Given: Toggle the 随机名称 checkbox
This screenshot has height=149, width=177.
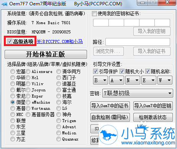Looking at the screenshot, I should pos(147,71).
